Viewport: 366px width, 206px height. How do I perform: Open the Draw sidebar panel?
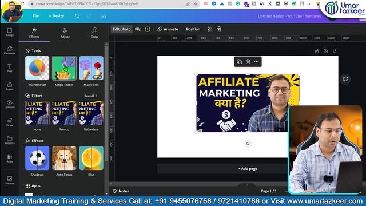10,122
